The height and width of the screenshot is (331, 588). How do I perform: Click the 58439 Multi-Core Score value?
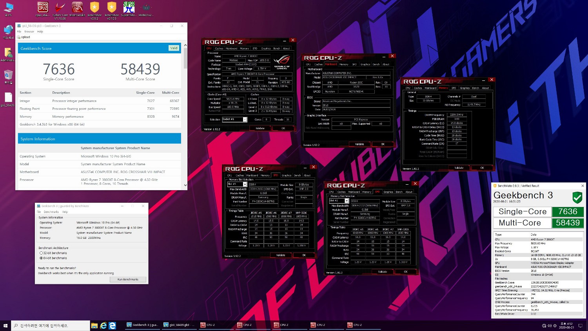pos(140,69)
